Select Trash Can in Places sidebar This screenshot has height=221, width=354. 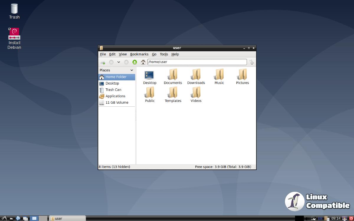click(113, 90)
